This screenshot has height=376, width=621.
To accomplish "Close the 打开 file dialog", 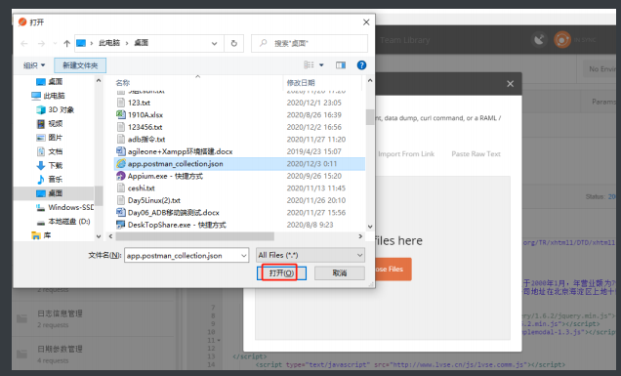I will [x=366, y=22].
